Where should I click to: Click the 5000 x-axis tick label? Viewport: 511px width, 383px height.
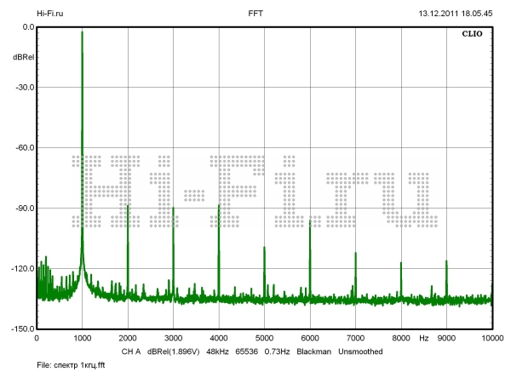pyautogui.click(x=264, y=339)
